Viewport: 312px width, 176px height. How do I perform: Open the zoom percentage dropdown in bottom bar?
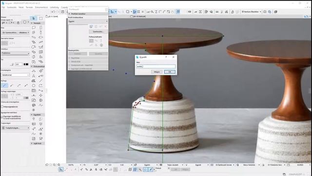[80, 165]
